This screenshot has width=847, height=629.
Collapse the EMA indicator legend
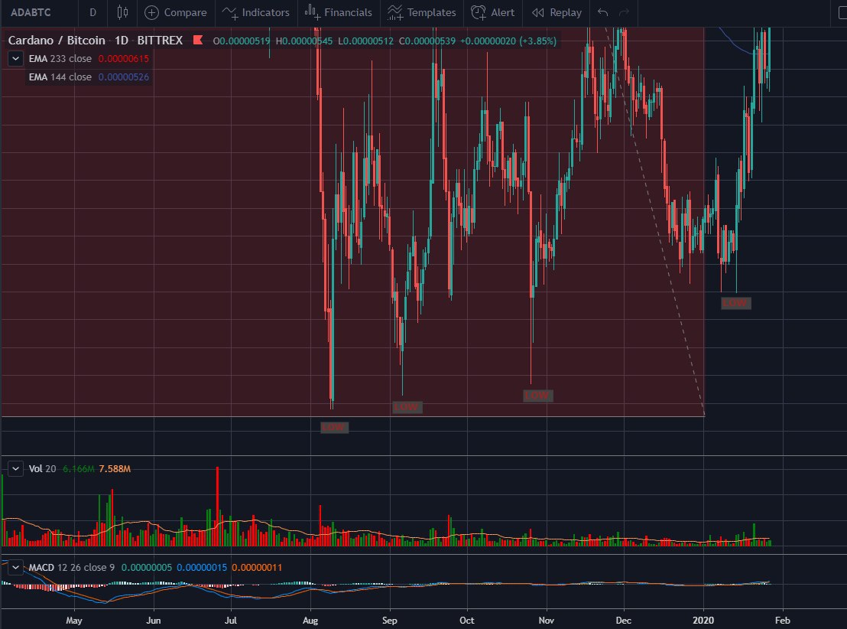click(x=15, y=58)
